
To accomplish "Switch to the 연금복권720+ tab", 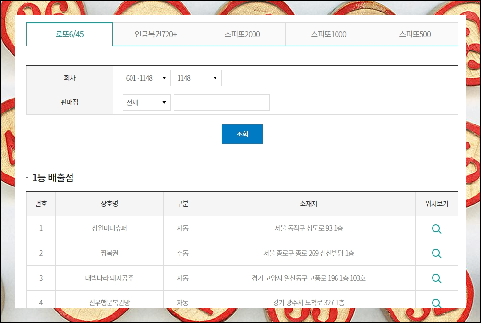I will coord(156,34).
